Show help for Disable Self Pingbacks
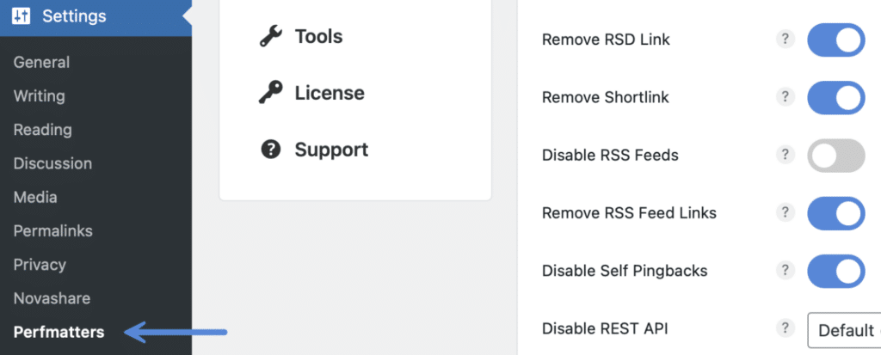Image resolution: width=881 pixels, height=355 pixels. tap(785, 270)
